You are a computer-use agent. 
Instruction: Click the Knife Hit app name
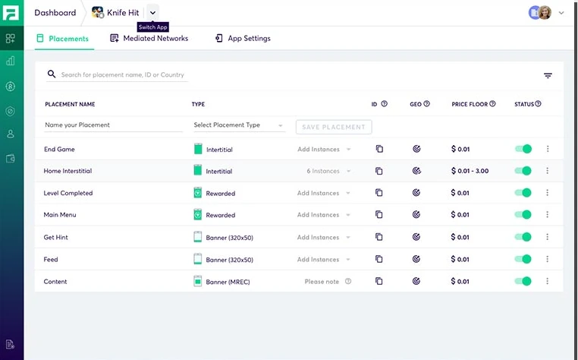coord(123,13)
